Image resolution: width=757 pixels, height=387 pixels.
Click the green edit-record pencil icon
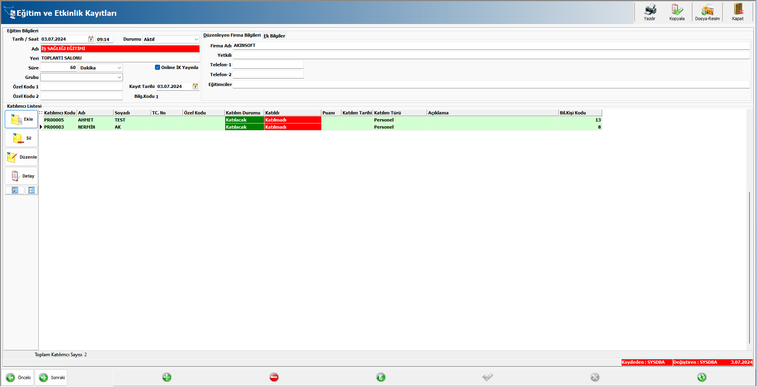coord(381,377)
